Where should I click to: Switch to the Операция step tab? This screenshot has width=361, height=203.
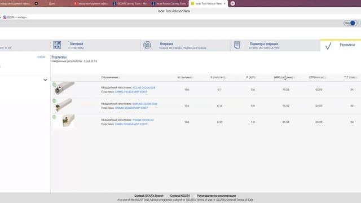coord(186,45)
